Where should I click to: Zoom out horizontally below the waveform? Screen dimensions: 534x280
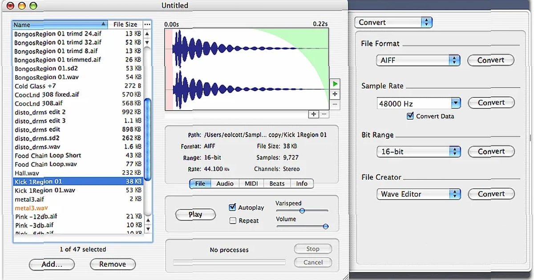click(324, 114)
